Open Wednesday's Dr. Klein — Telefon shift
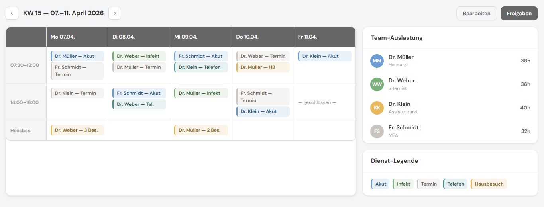The image size is (544, 207). pos(201,67)
